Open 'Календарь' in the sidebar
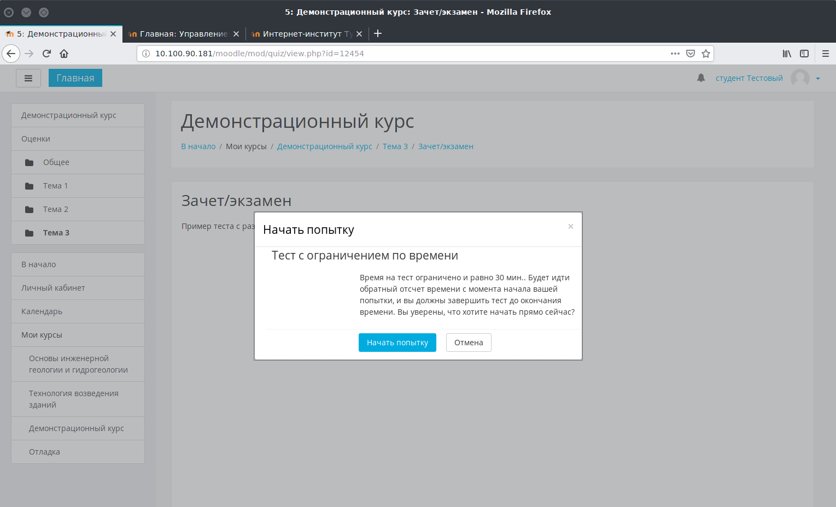The width and height of the screenshot is (836, 507). [x=78, y=311]
